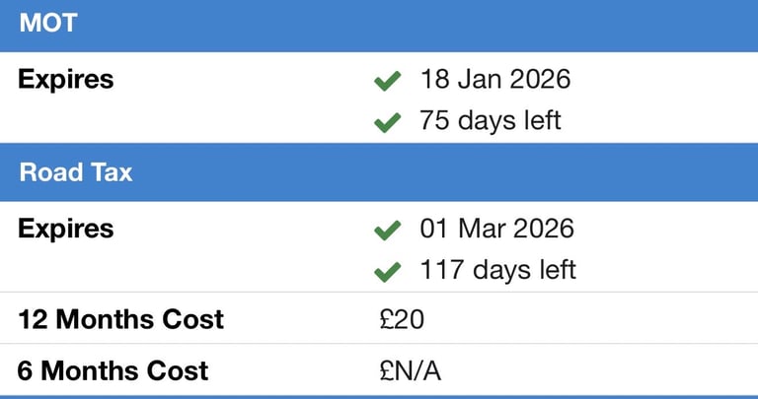
Task: Click the MOT Expires label
Action: [x=65, y=80]
